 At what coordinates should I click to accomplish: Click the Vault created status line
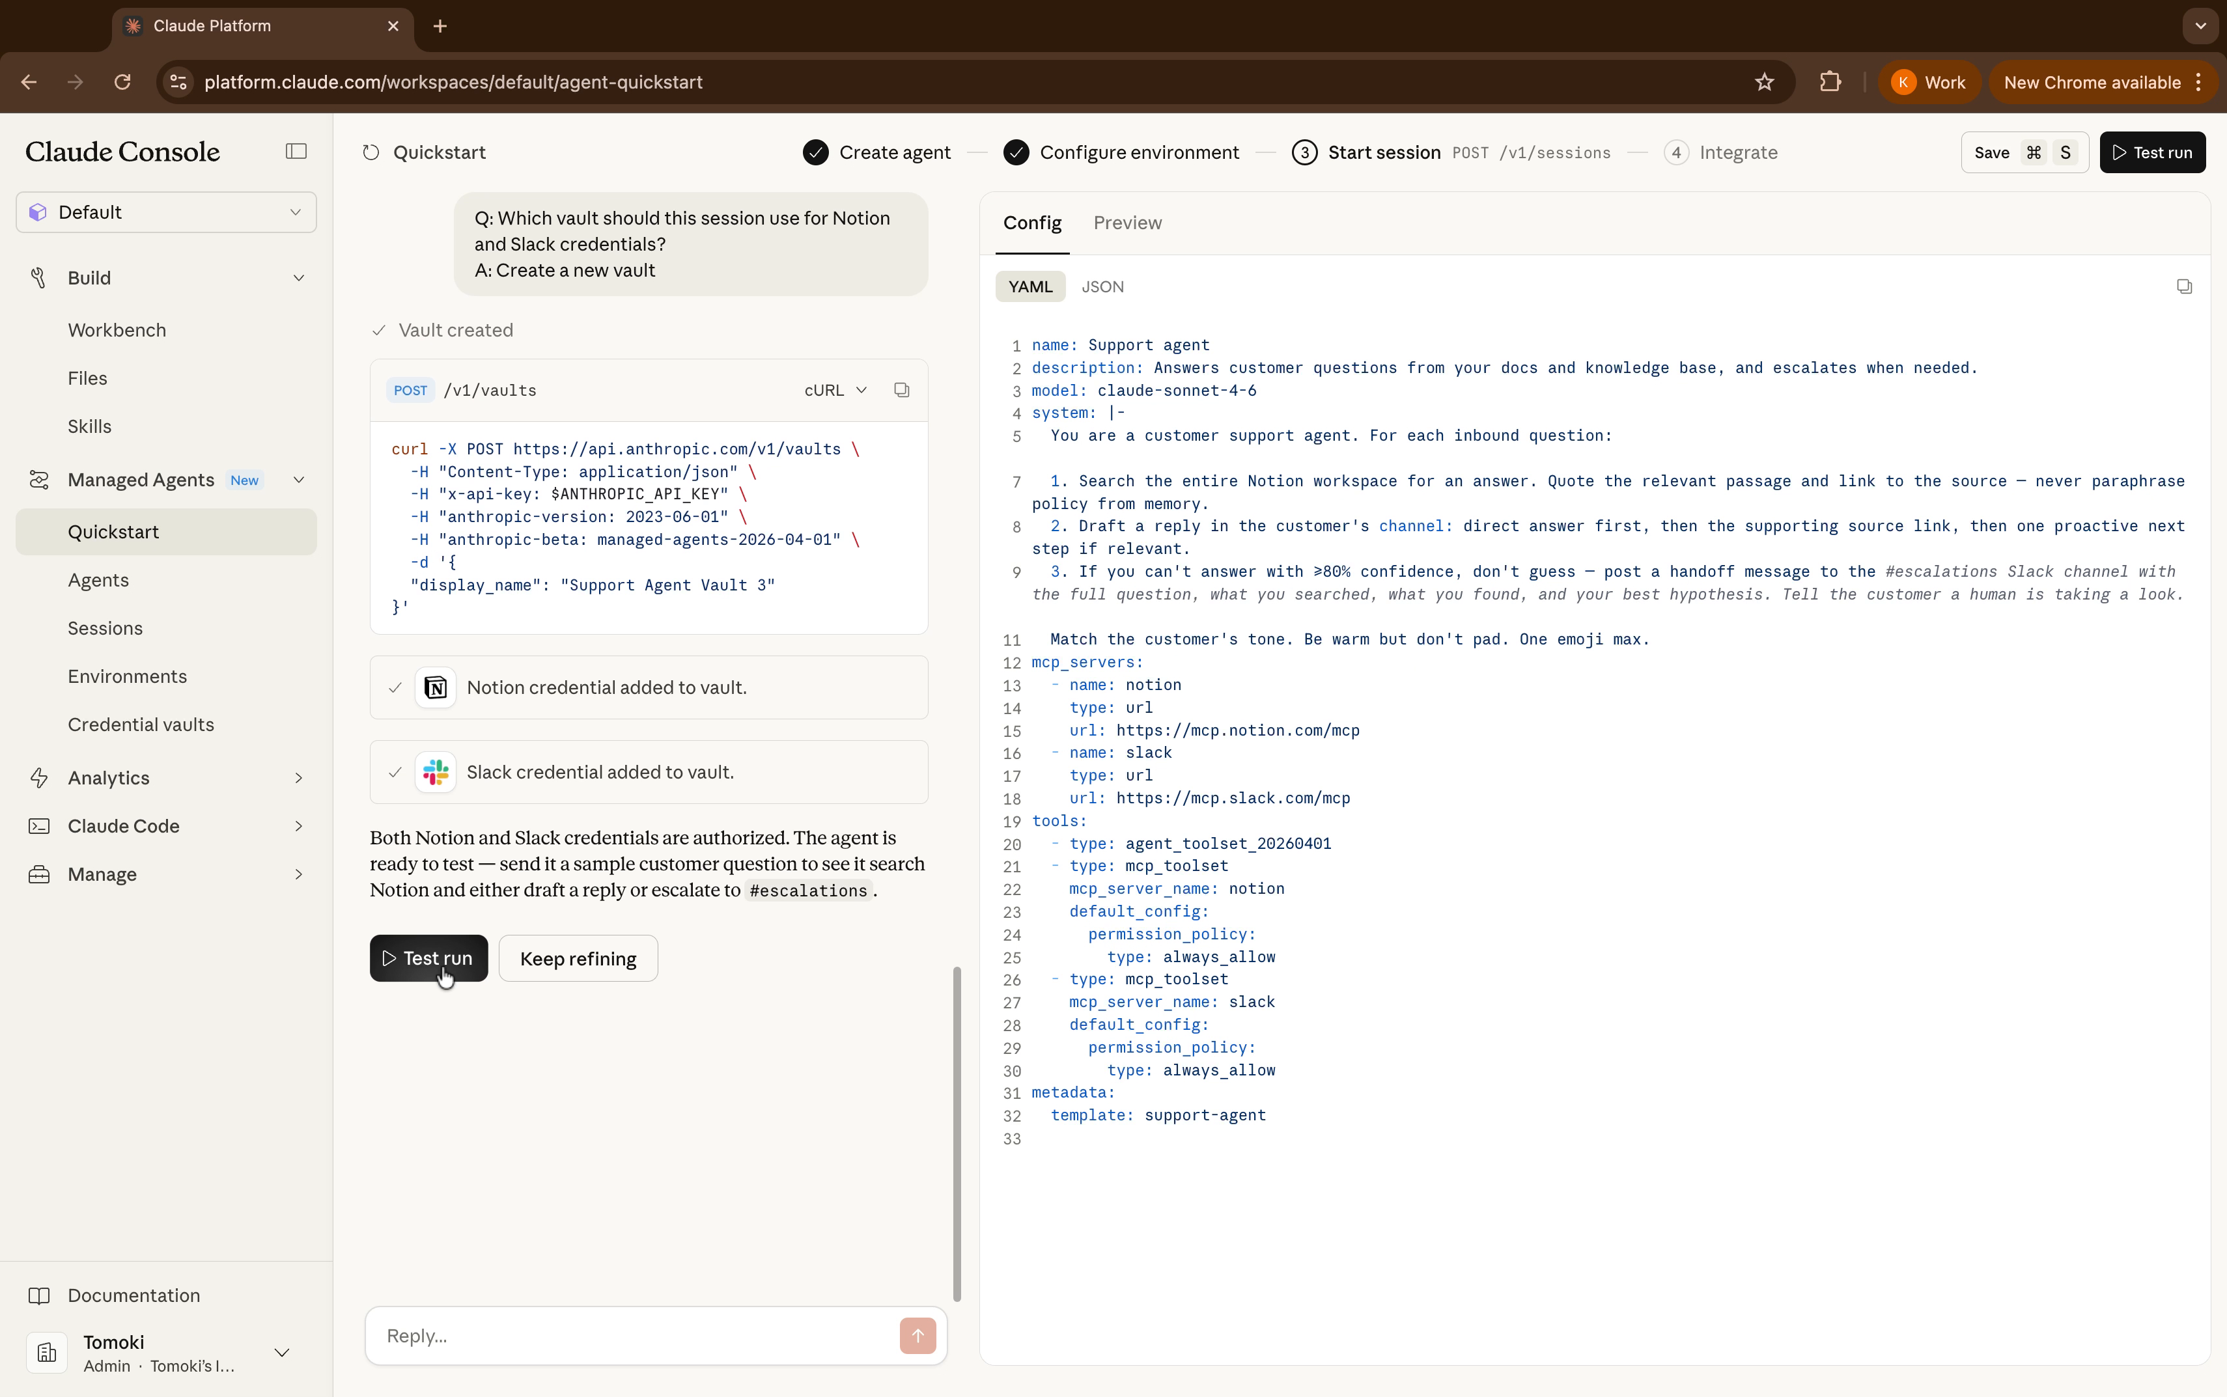443,330
